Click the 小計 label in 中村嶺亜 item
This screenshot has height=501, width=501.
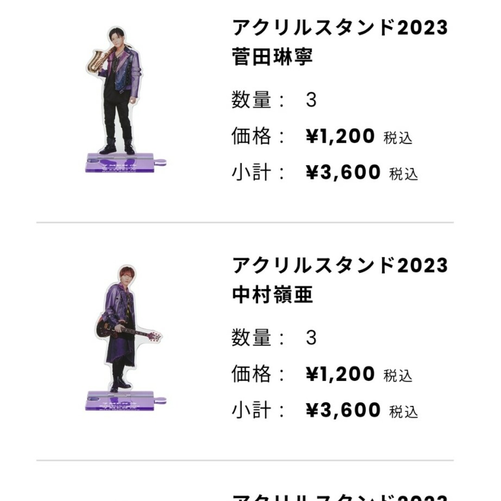[251, 410]
